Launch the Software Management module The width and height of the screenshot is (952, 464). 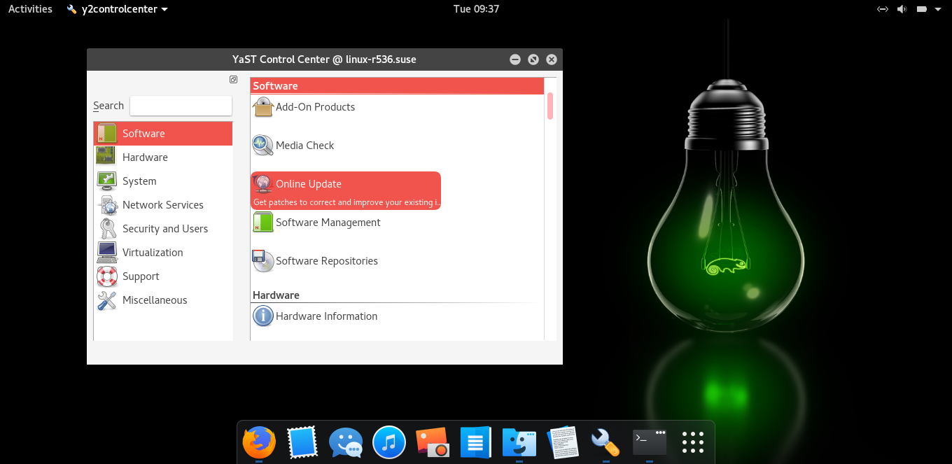(x=316, y=223)
